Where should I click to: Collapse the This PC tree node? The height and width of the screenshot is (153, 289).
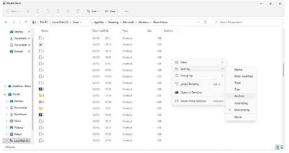click(x=5, y=94)
